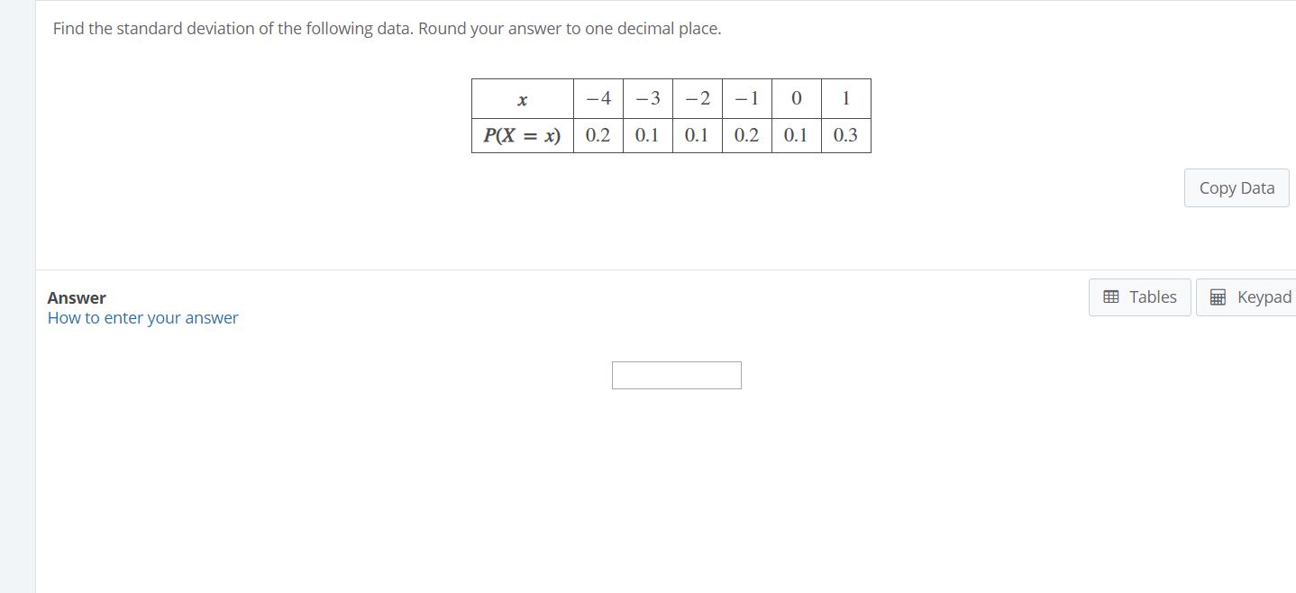Select the probability cell showing 0.3
The height and width of the screenshot is (593, 1296).
click(x=845, y=135)
